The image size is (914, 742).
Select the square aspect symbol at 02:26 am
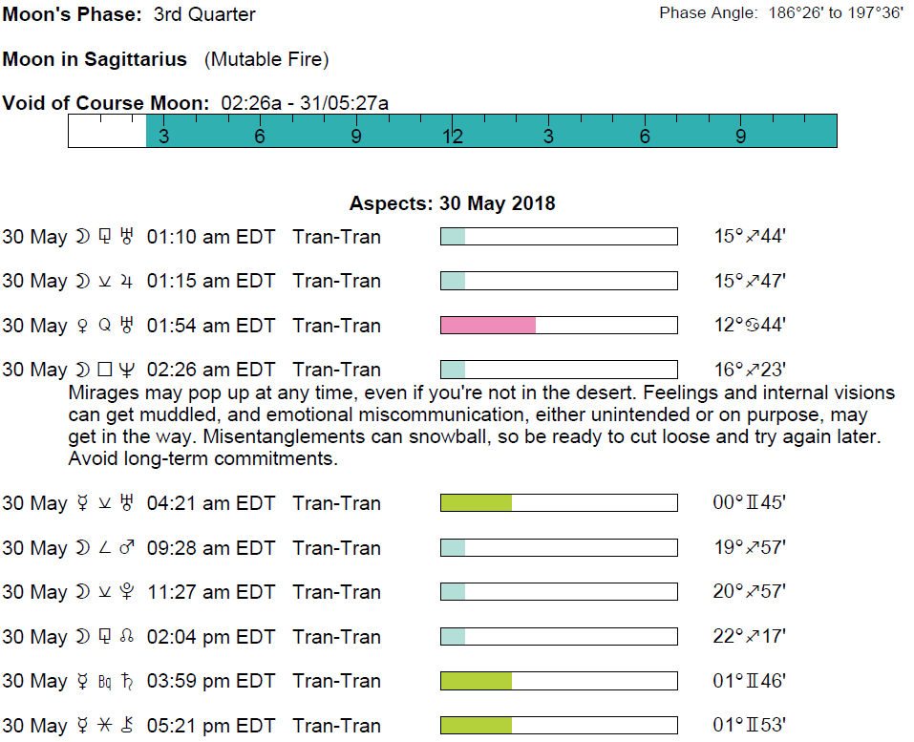(105, 371)
